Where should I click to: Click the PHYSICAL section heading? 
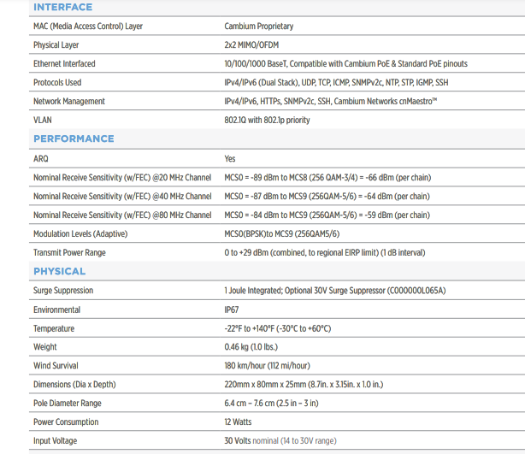coord(59,271)
